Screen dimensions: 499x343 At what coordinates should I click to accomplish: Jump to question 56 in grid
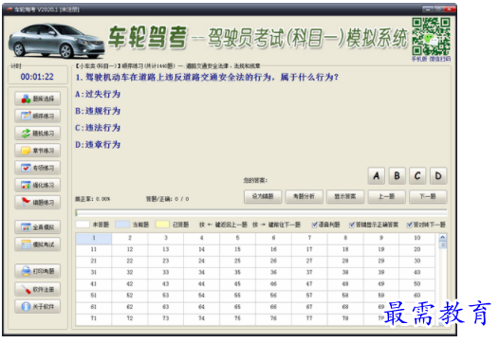(273, 296)
